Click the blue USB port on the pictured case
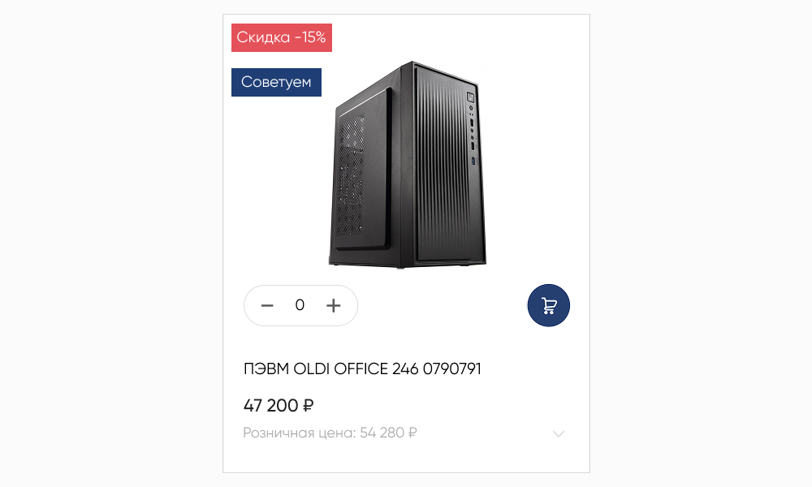Image resolution: width=812 pixels, height=487 pixels. 473,161
